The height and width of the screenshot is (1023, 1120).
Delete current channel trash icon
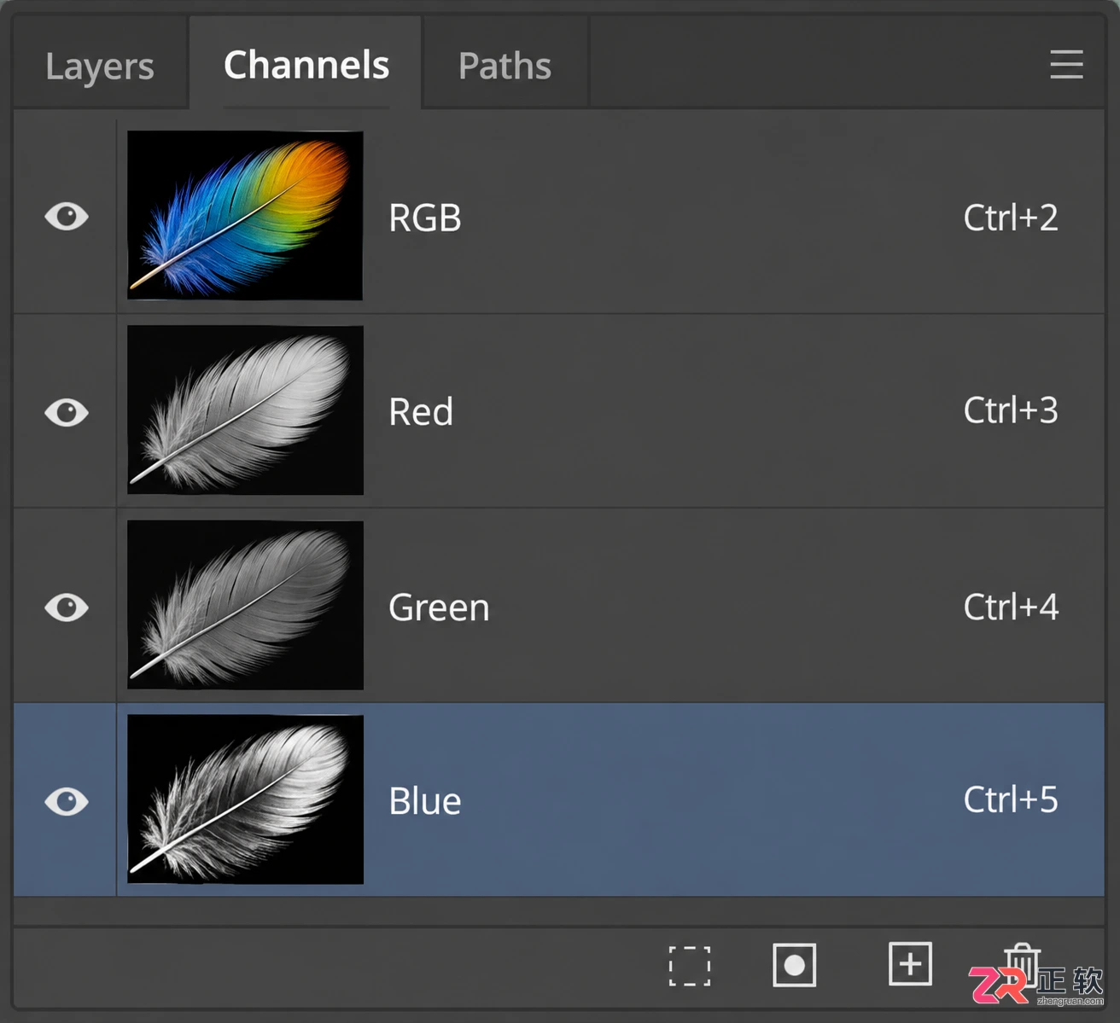[1021, 966]
